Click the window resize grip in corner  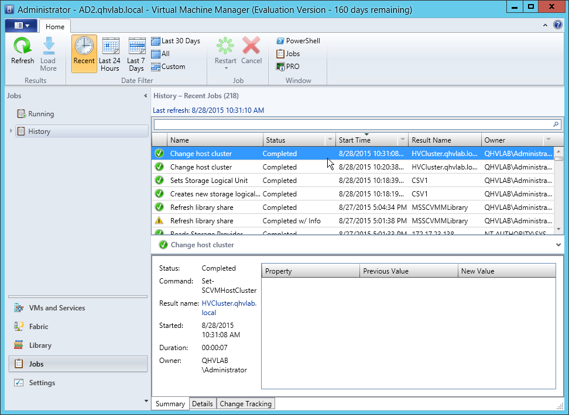pos(560,406)
